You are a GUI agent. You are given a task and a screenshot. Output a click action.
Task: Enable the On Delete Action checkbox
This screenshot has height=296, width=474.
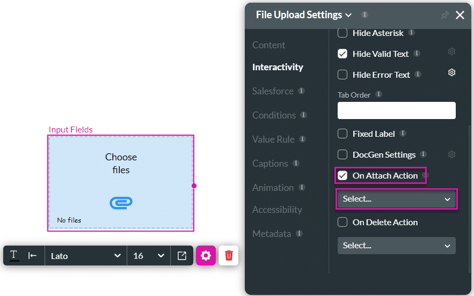pos(342,223)
